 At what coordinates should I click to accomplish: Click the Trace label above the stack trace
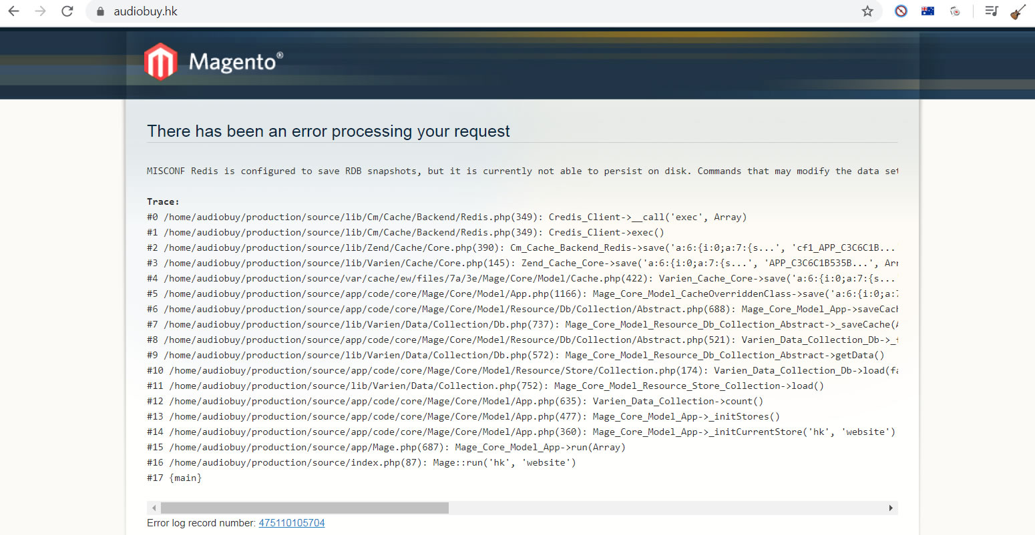click(160, 201)
